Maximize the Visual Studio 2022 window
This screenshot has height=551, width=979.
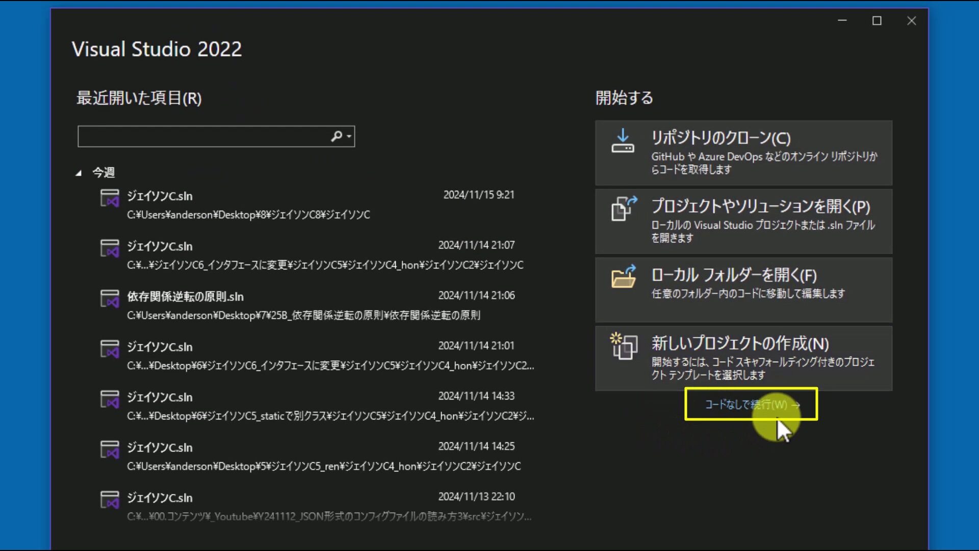tap(877, 21)
